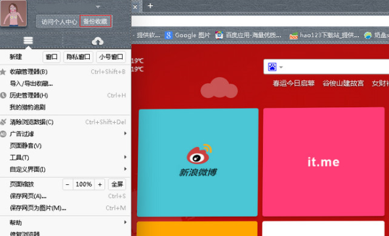The height and width of the screenshot is (236, 389).
Task: Click the star icon beside 收藏管理器
Action: (x=3, y=72)
